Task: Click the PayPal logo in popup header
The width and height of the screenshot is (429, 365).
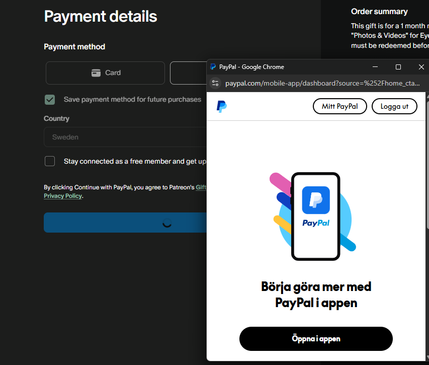Action: [222, 107]
